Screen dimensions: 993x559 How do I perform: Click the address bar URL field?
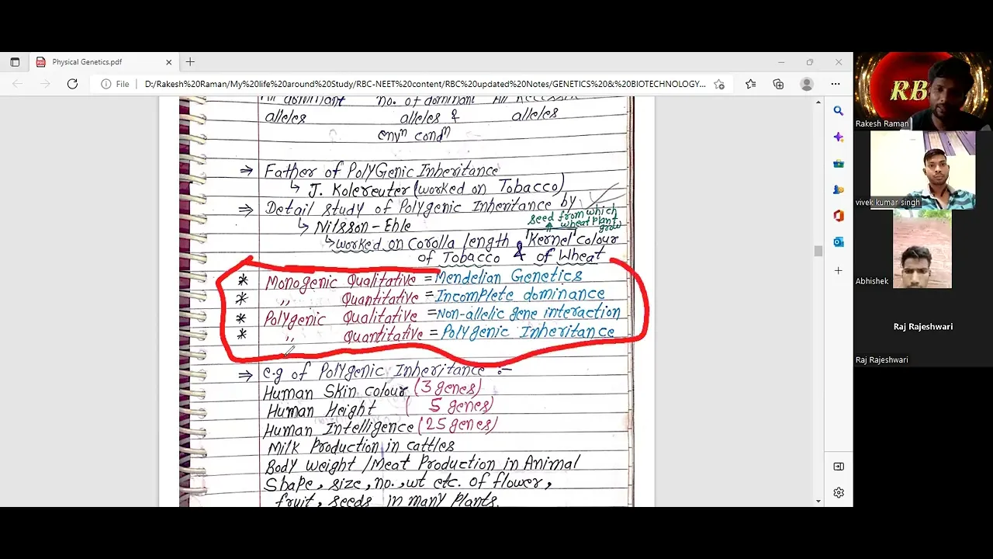click(424, 84)
